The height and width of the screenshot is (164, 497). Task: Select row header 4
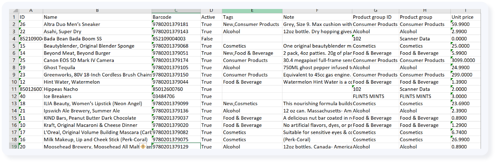(14, 39)
